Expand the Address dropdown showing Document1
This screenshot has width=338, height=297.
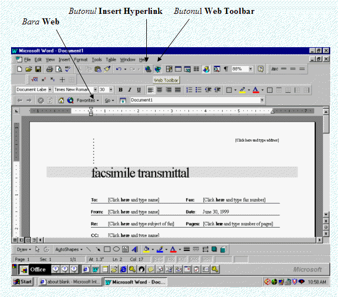[x=262, y=100]
